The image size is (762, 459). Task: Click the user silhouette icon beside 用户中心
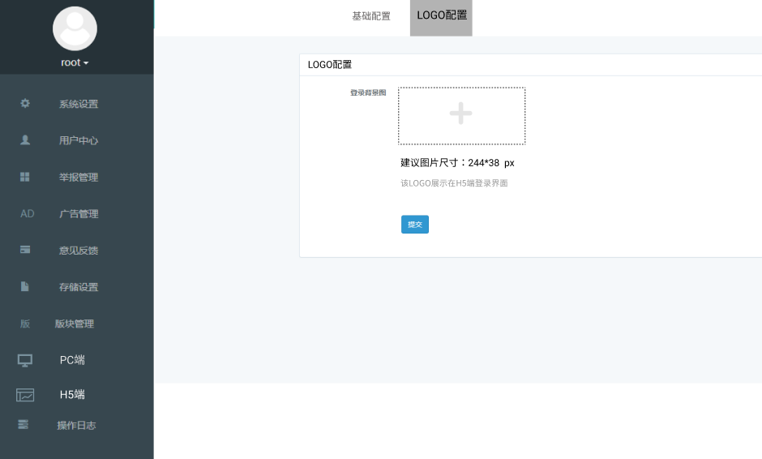[25, 140]
